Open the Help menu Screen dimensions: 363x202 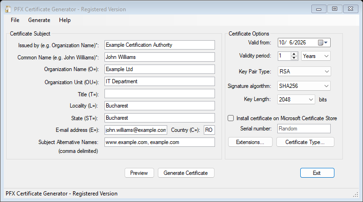[x=65, y=20]
